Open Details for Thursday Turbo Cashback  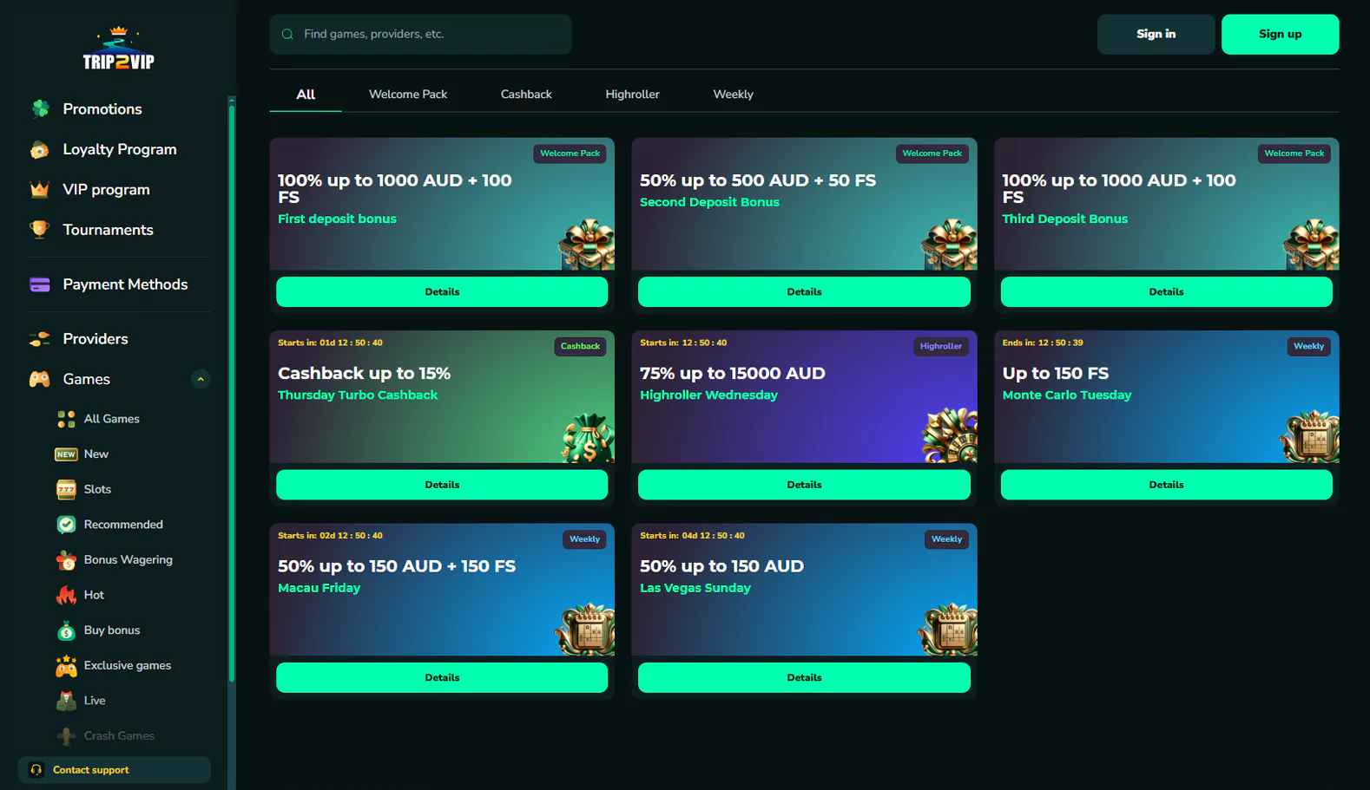(x=442, y=485)
